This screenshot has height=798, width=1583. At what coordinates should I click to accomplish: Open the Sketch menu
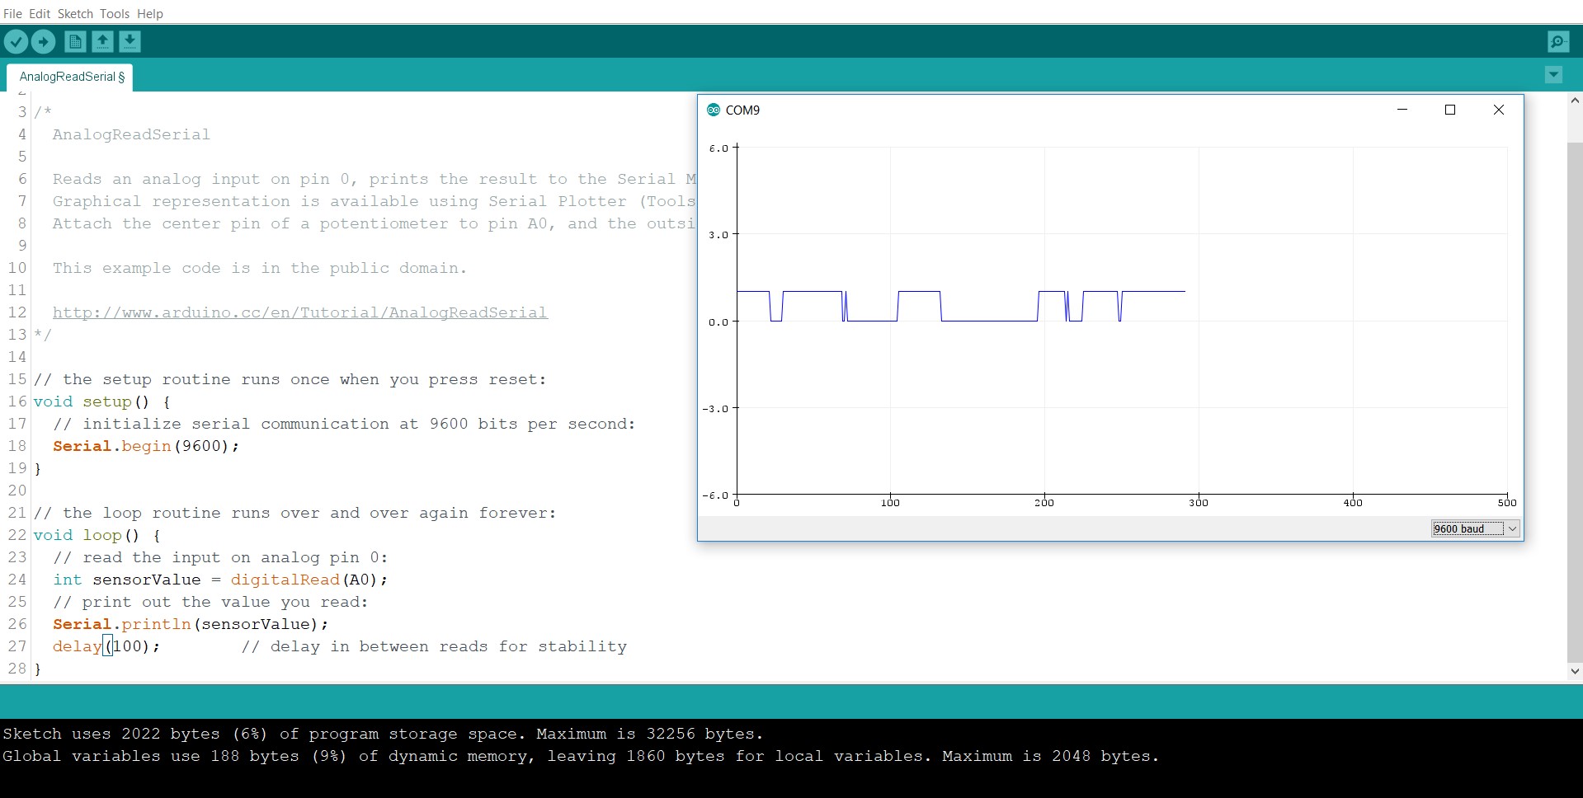click(75, 13)
